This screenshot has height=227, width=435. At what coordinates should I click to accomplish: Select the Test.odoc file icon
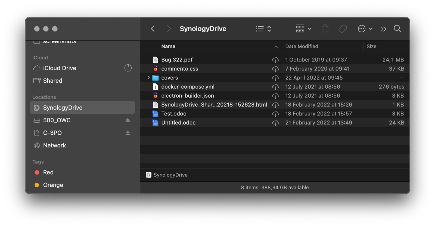156,114
